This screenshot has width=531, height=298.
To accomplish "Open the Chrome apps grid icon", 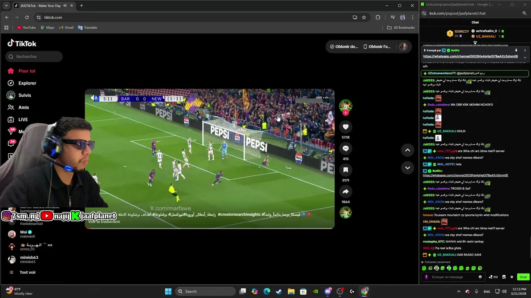I will 6,28.
